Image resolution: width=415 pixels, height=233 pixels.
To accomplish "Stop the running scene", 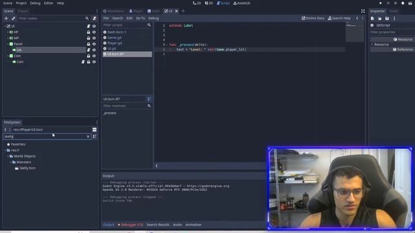I will (x=396, y=3).
